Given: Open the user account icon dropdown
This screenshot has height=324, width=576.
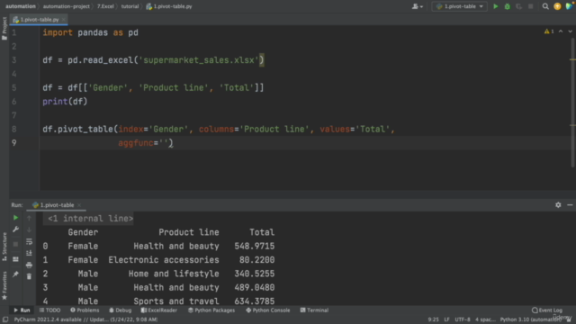Looking at the screenshot, I should (x=418, y=6).
